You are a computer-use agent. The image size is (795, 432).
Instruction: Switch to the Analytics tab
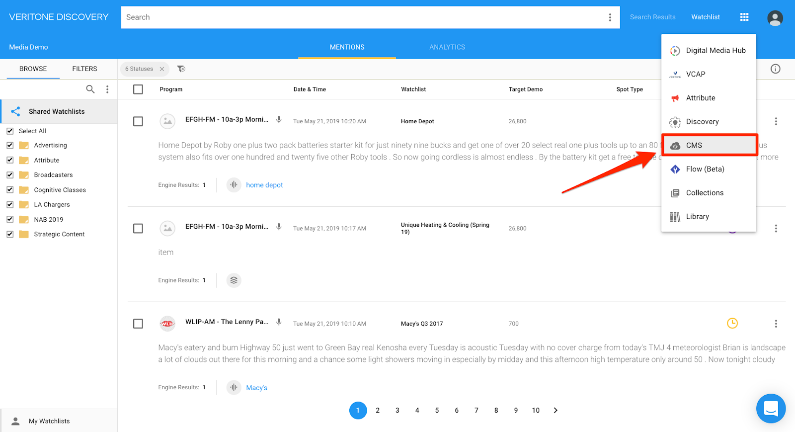pyautogui.click(x=447, y=47)
